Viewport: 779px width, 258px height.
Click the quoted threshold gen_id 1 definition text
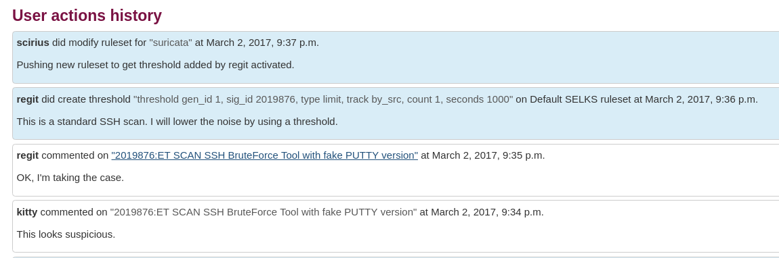click(323, 99)
